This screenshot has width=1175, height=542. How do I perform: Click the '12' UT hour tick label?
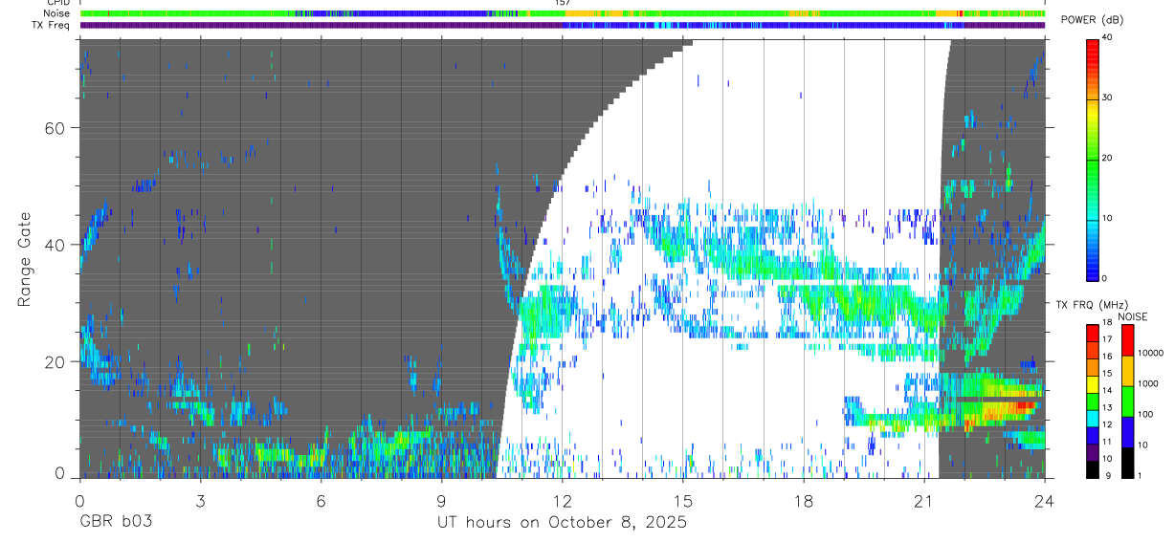click(x=563, y=500)
